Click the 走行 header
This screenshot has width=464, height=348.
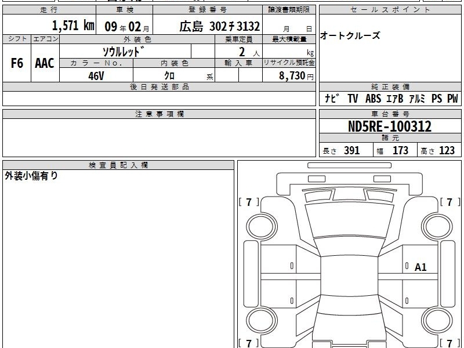49,10
